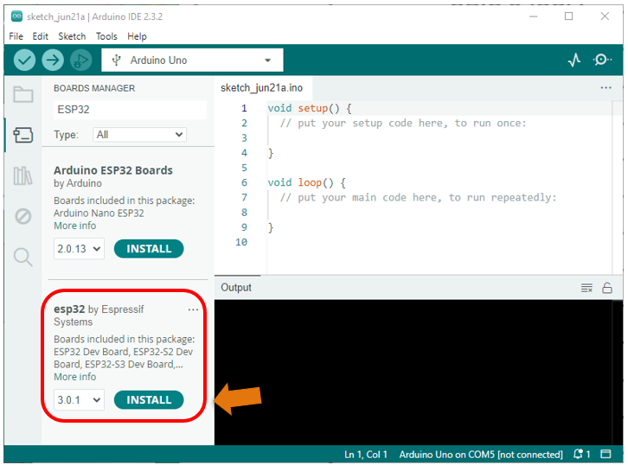Open the 2.0.13 version dropdown
The image size is (628, 465).
(x=79, y=249)
